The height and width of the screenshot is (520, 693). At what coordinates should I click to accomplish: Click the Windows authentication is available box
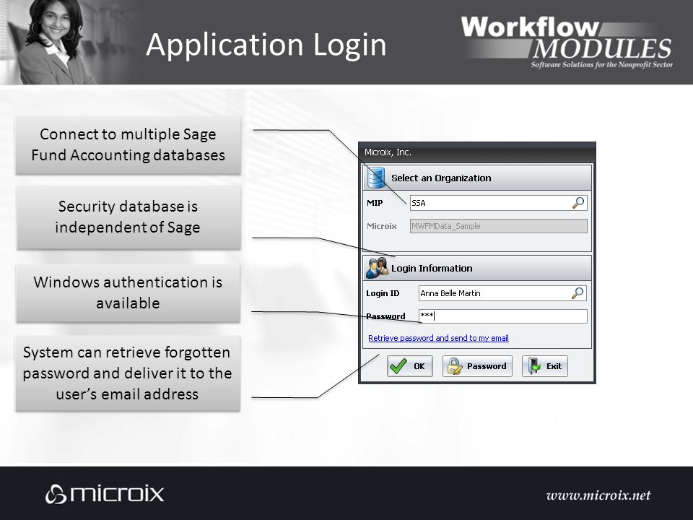click(x=128, y=292)
